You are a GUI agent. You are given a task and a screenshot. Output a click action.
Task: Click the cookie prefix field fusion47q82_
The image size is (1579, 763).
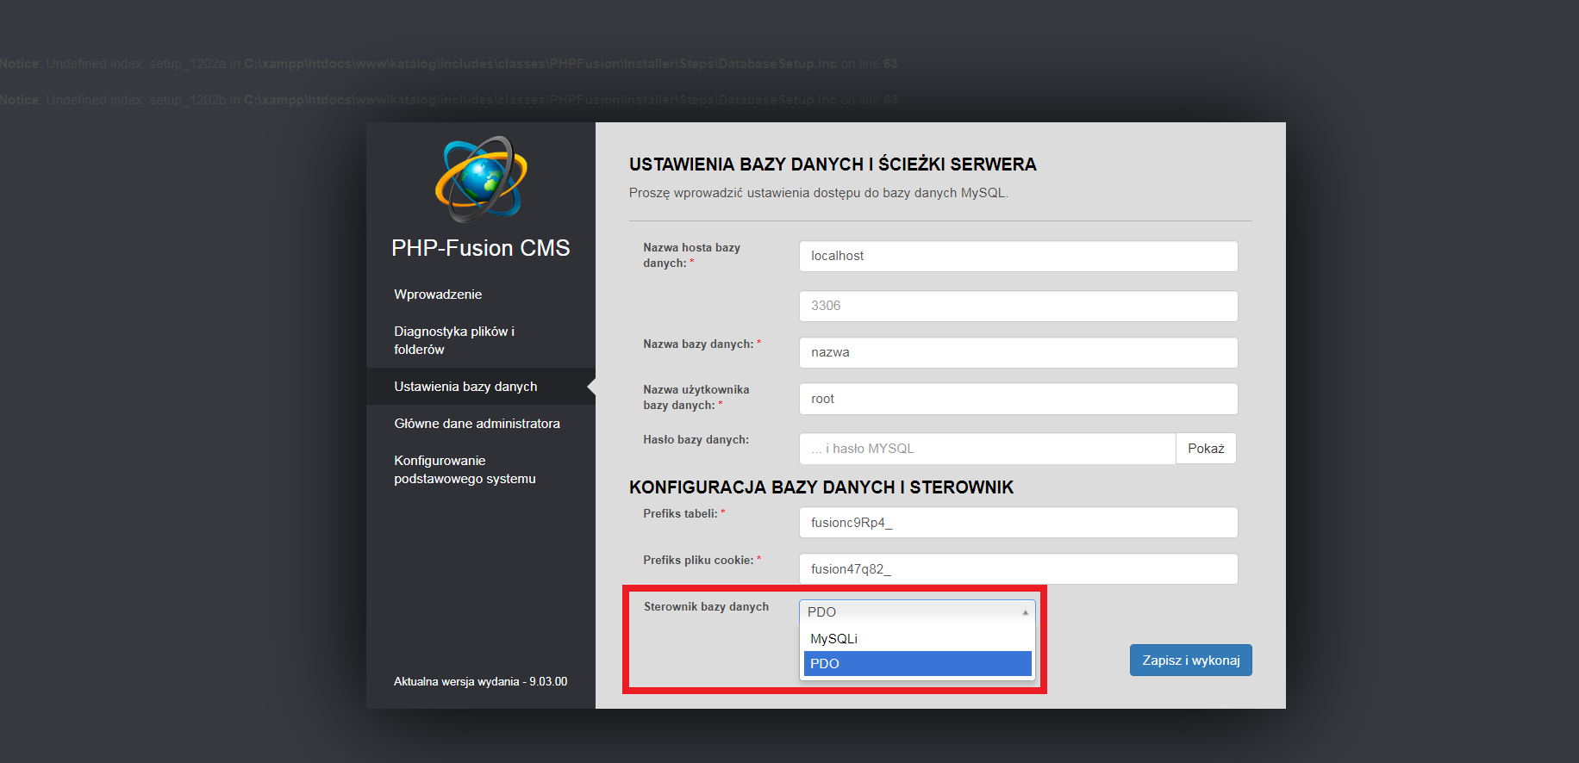[1018, 569]
